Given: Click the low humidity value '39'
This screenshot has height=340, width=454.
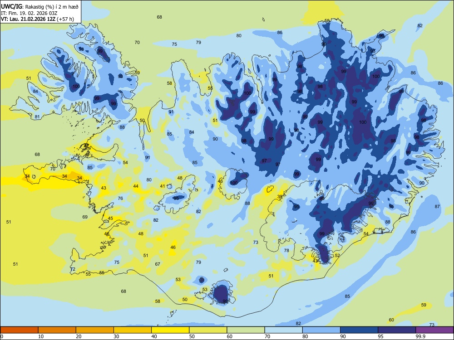Looking at the screenshot, I should click(x=280, y=197).
